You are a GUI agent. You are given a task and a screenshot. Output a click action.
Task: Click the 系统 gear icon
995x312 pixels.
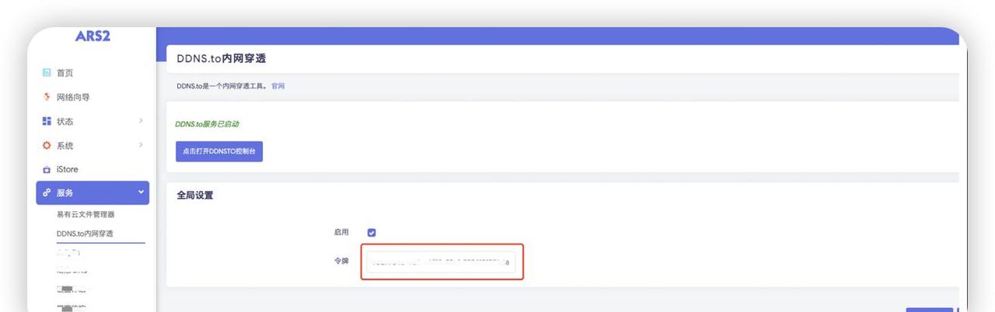[47, 145]
